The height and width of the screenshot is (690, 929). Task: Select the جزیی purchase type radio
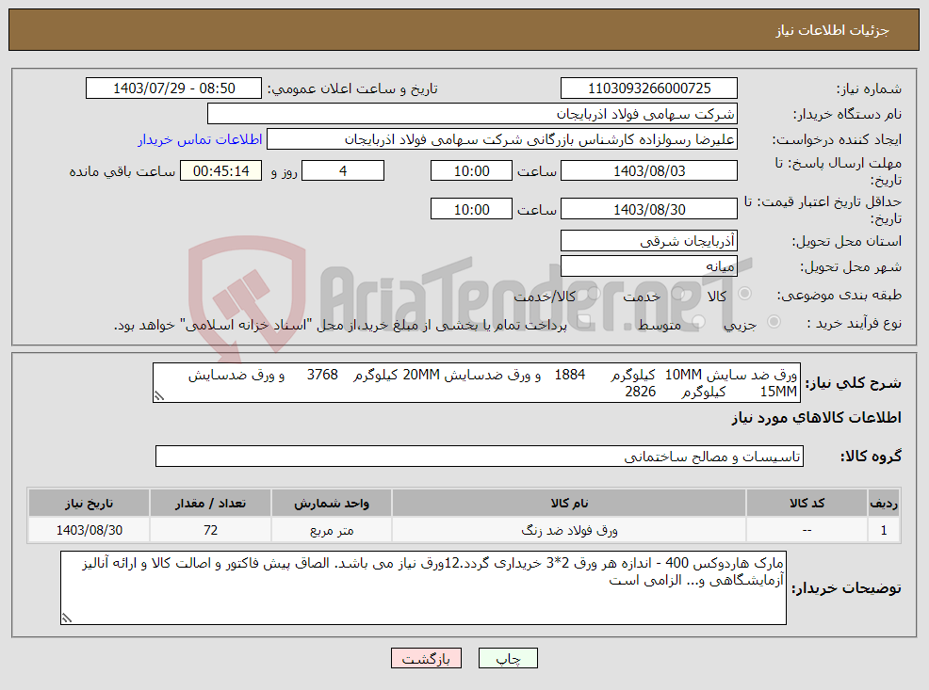click(x=774, y=322)
